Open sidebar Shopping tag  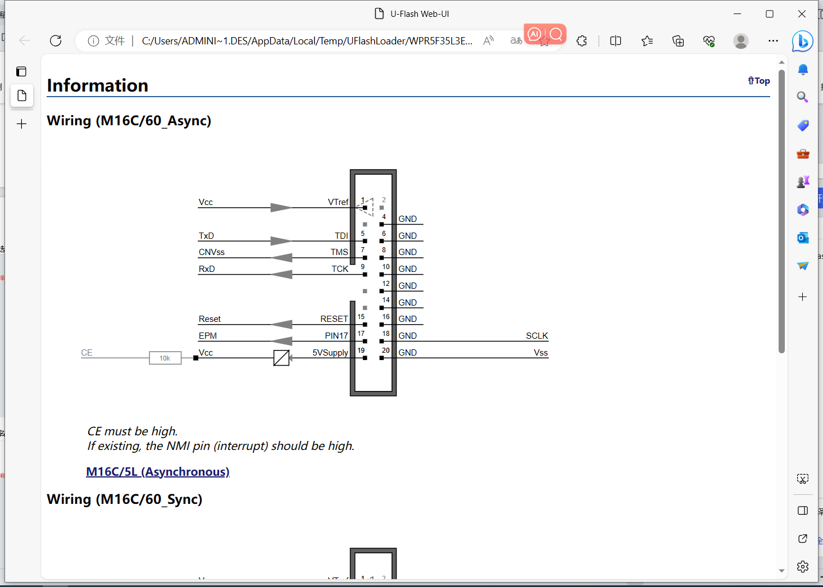(x=803, y=125)
